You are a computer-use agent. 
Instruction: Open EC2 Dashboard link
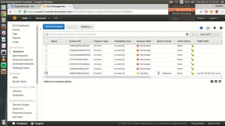point(21,26)
